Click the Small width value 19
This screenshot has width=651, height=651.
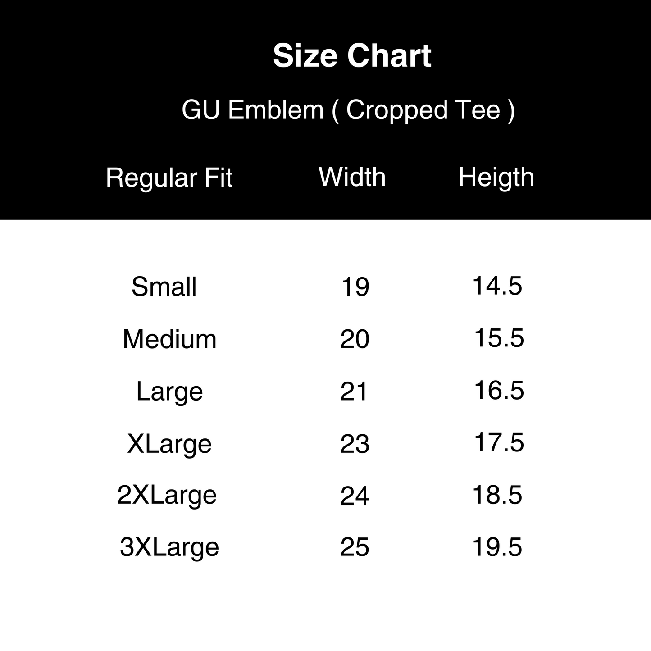click(x=355, y=287)
